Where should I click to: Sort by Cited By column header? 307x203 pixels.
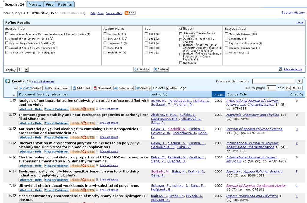(297, 94)
